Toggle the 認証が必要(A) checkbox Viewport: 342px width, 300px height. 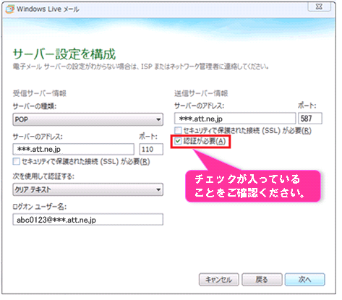coord(178,141)
